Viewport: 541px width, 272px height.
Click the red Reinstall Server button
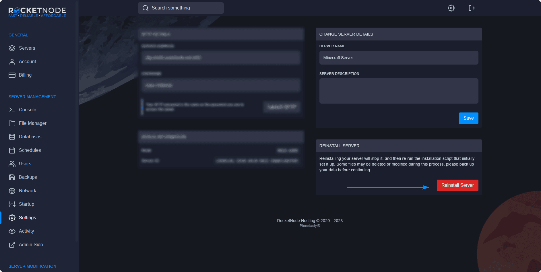click(x=457, y=185)
